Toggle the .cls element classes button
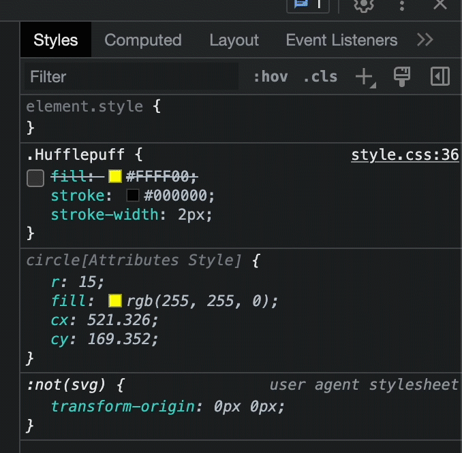The width and height of the screenshot is (462, 453). point(320,77)
